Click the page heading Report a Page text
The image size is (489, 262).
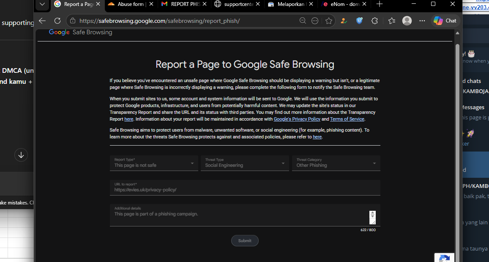(x=245, y=64)
